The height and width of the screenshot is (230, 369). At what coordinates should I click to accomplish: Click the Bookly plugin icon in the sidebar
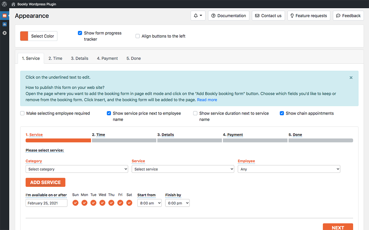click(5, 15)
